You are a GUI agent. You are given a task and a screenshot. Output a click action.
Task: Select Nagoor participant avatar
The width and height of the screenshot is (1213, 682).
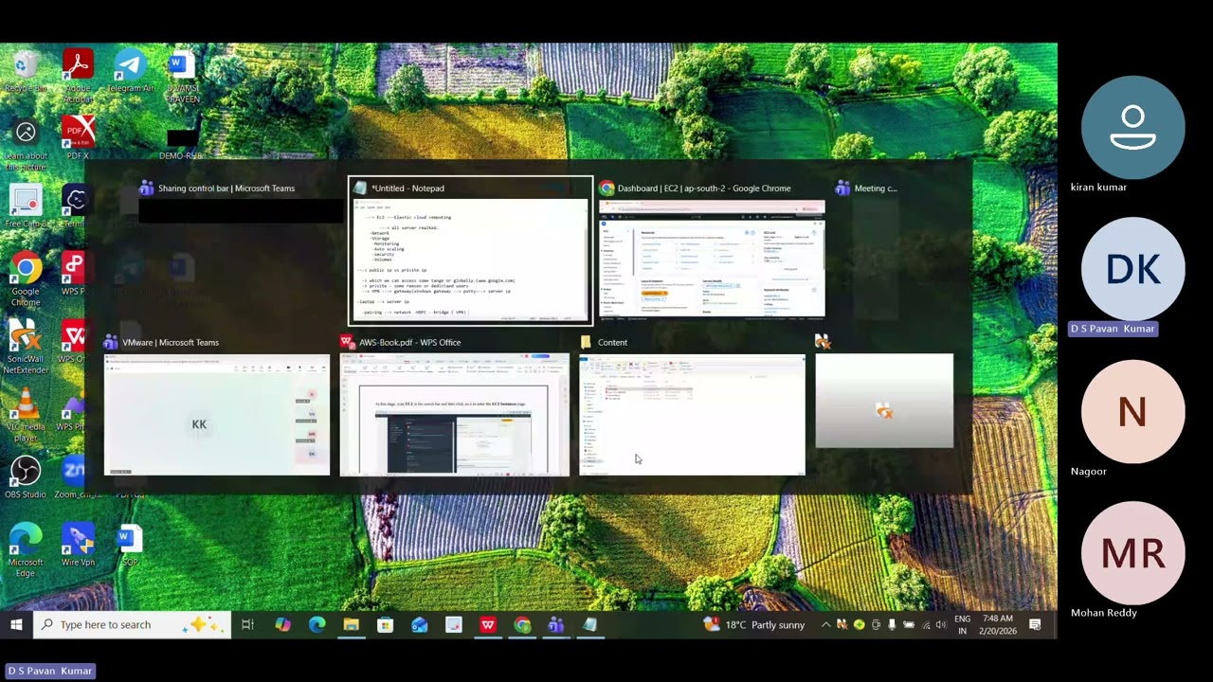1132,411
